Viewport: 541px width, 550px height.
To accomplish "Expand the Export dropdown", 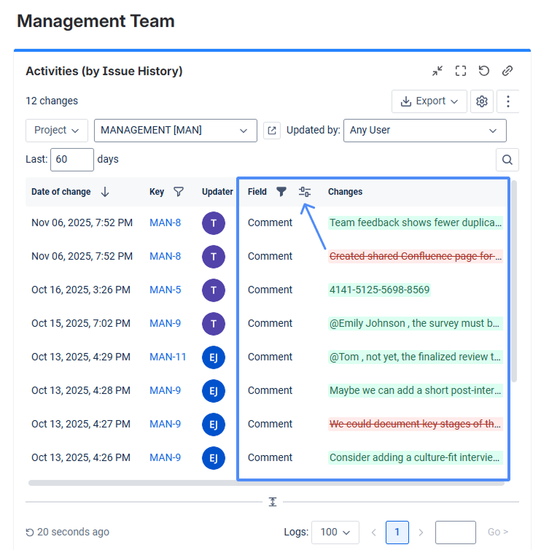I will 429,101.
